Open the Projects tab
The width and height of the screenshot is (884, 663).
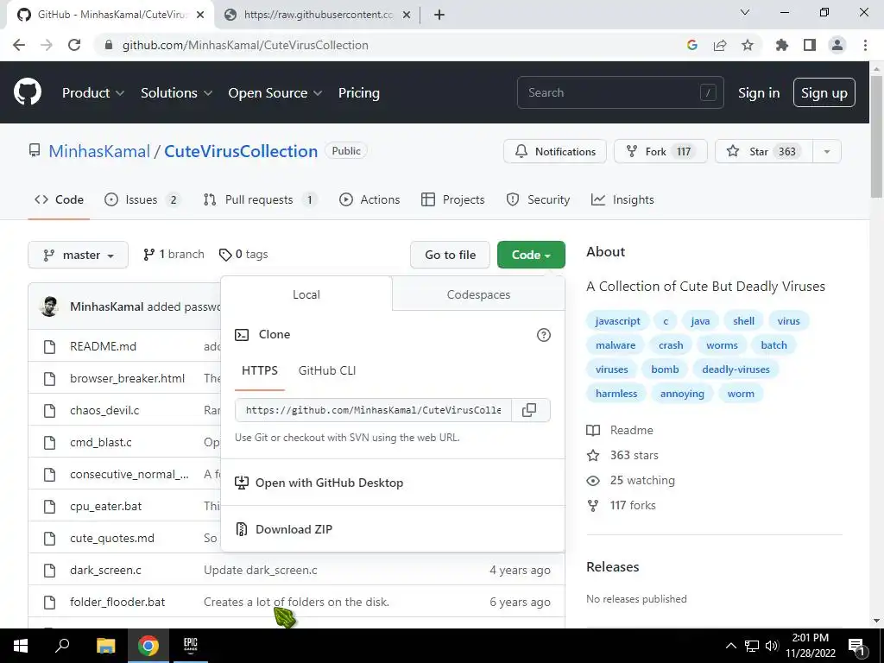[452, 199]
